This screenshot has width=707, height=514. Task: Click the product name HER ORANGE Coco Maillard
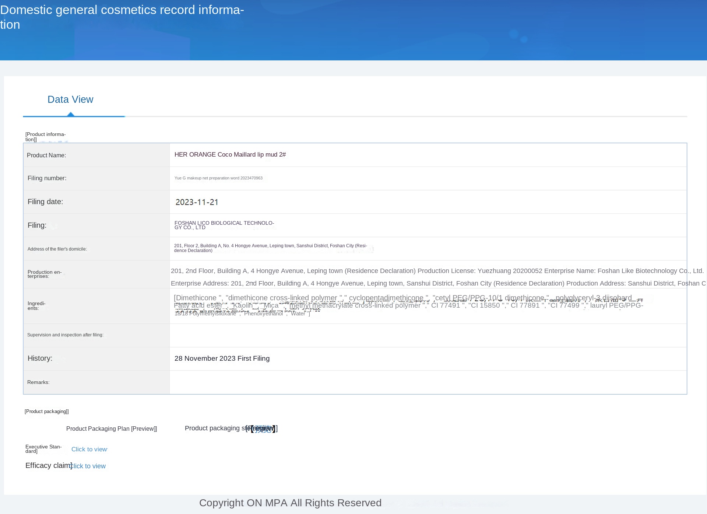(230, 154)
